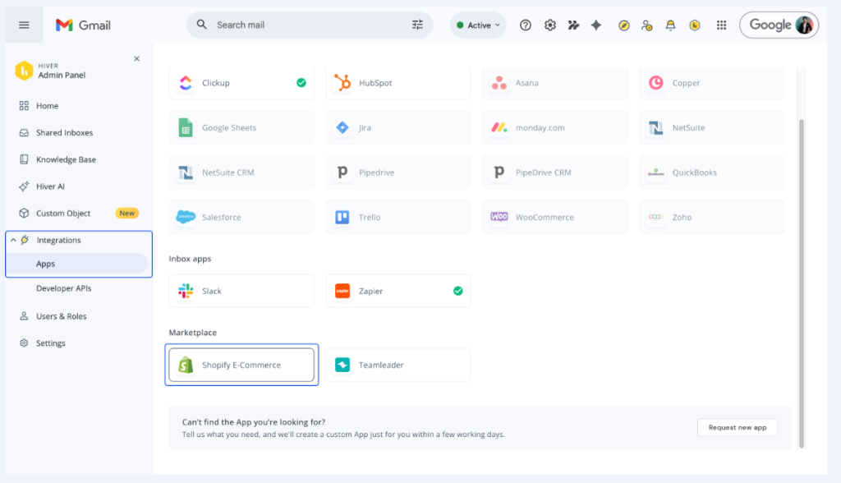Click the compass icon in the top bar
Viewport: 841px width, 483px height.
coord(624,25)
